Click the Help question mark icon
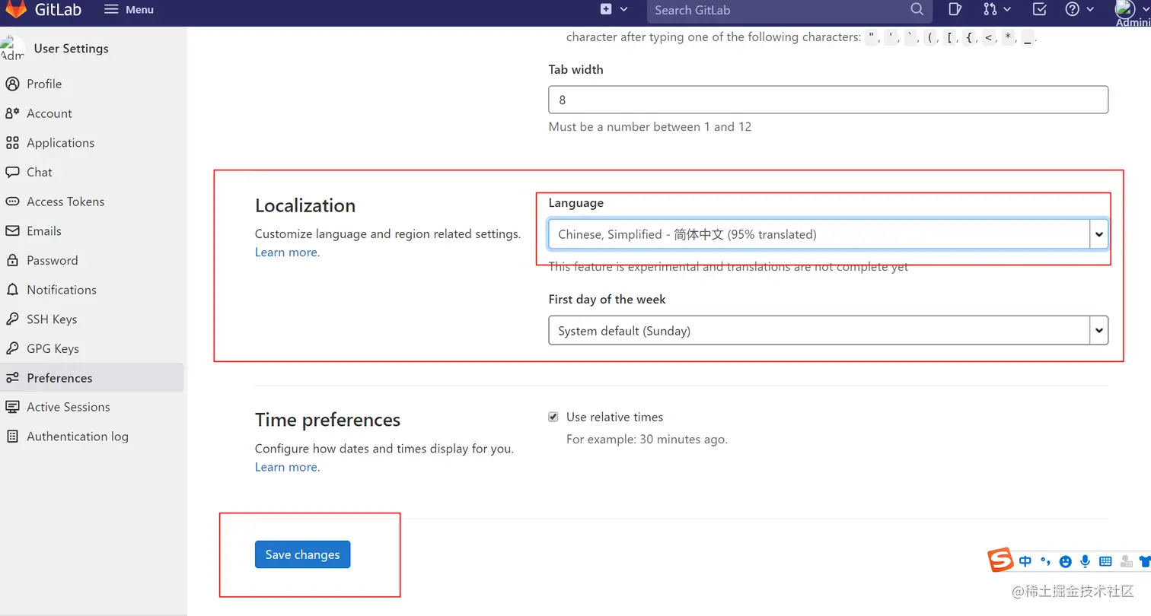The height and width of the screenshot is (616, 1151). [x=1073, y=9]
